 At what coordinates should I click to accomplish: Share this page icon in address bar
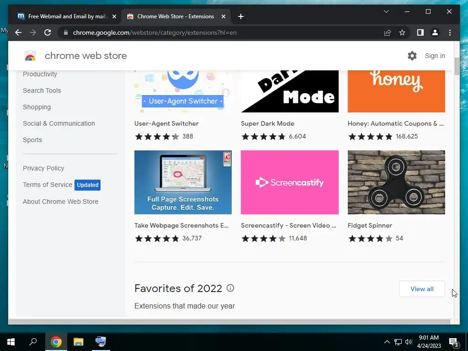pos(388,32)
